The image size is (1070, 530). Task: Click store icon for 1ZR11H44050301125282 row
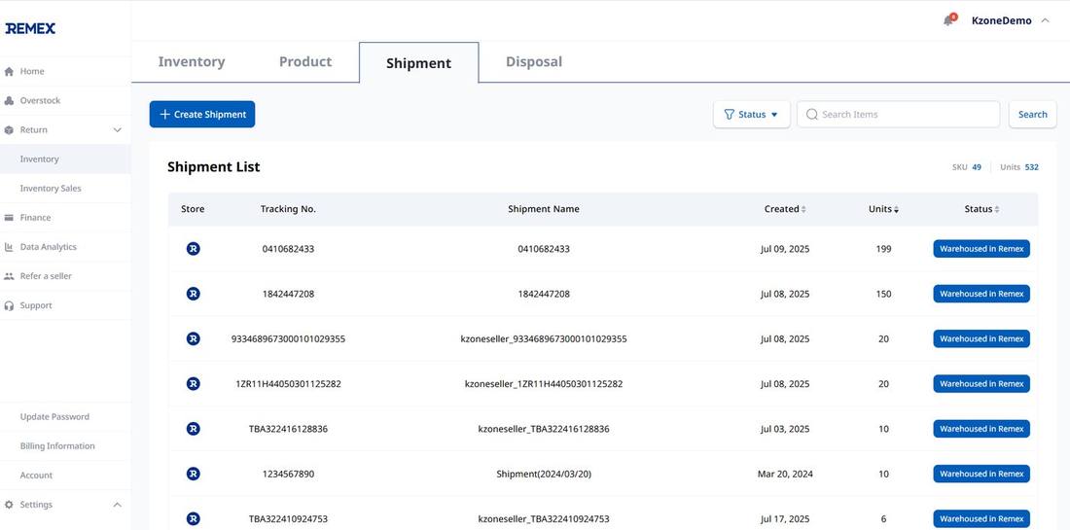194,384
